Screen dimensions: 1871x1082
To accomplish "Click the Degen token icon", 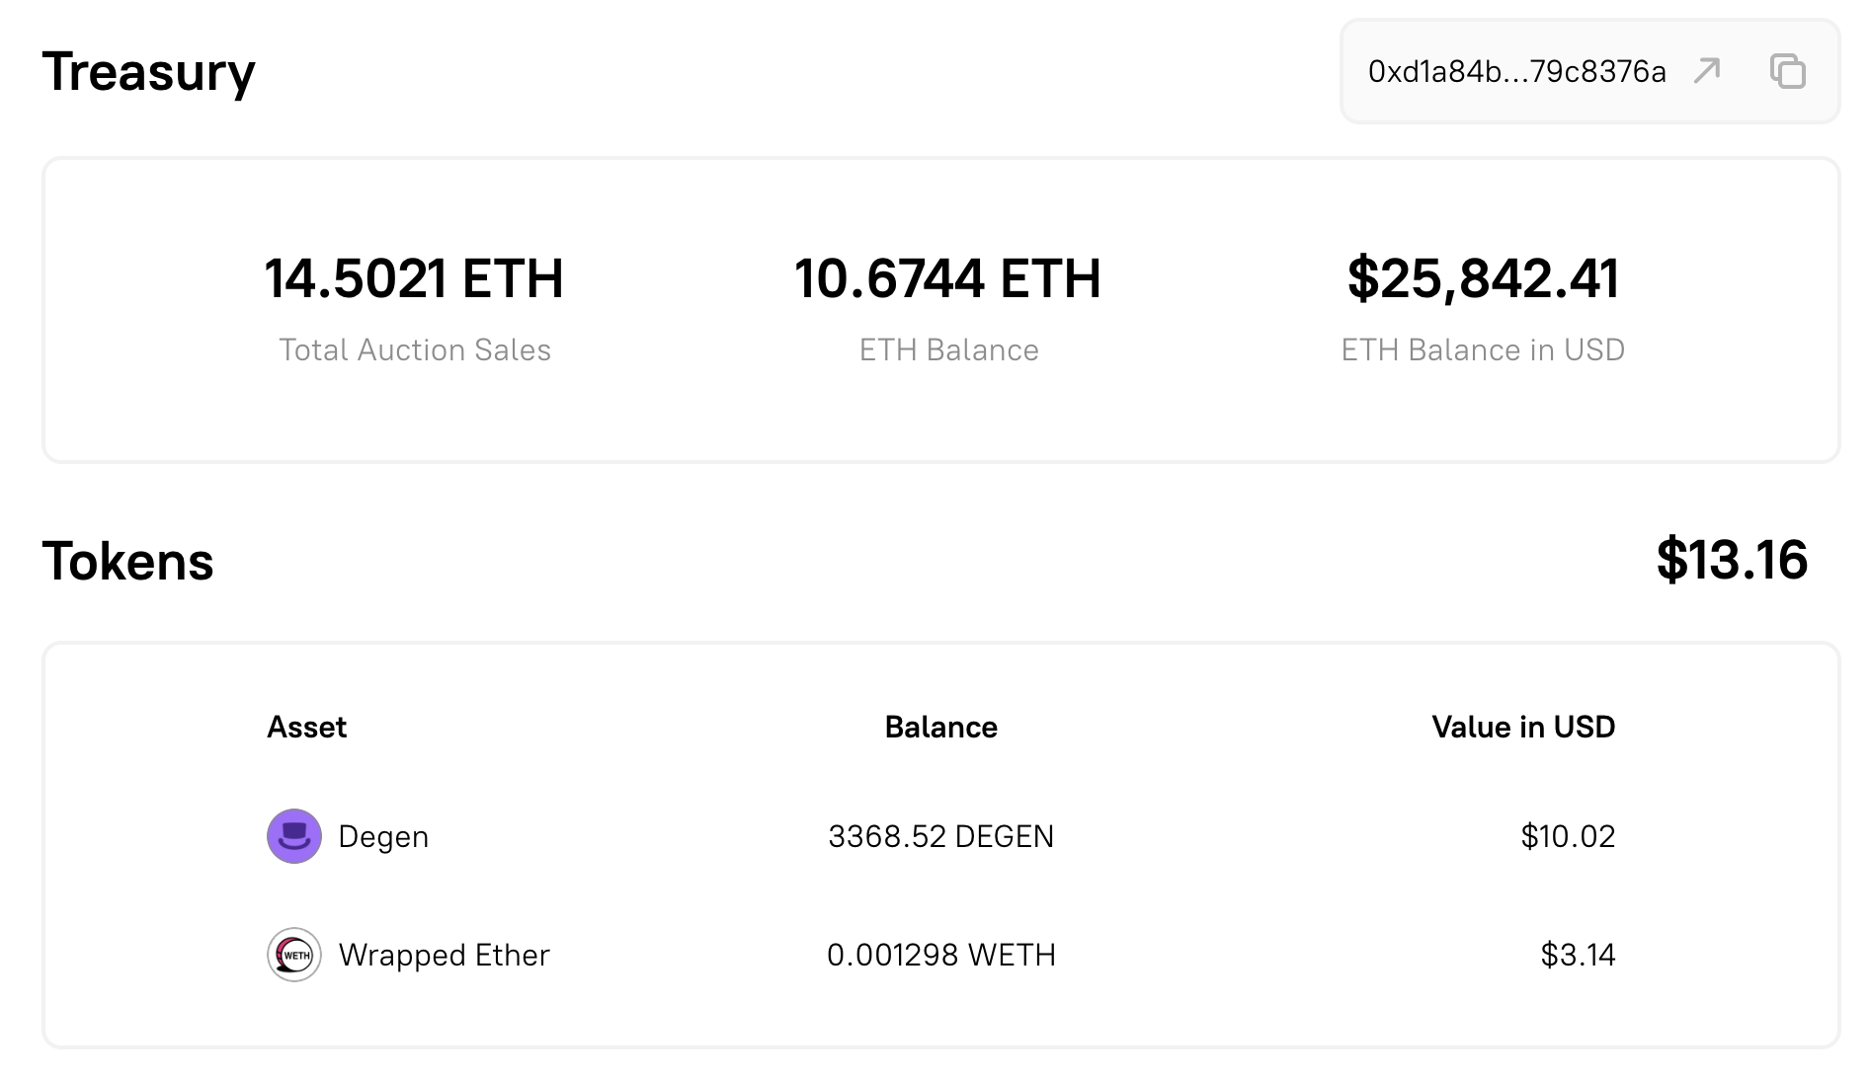I will [x=294, y=836].
